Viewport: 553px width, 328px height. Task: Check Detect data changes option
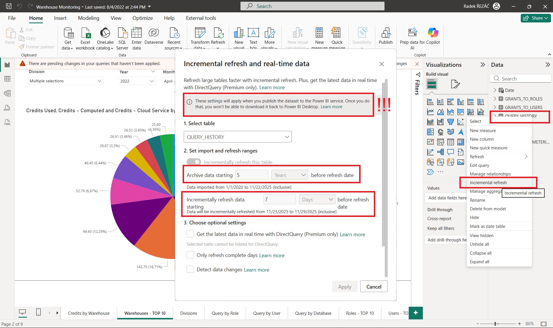click(x=190, y=269)
